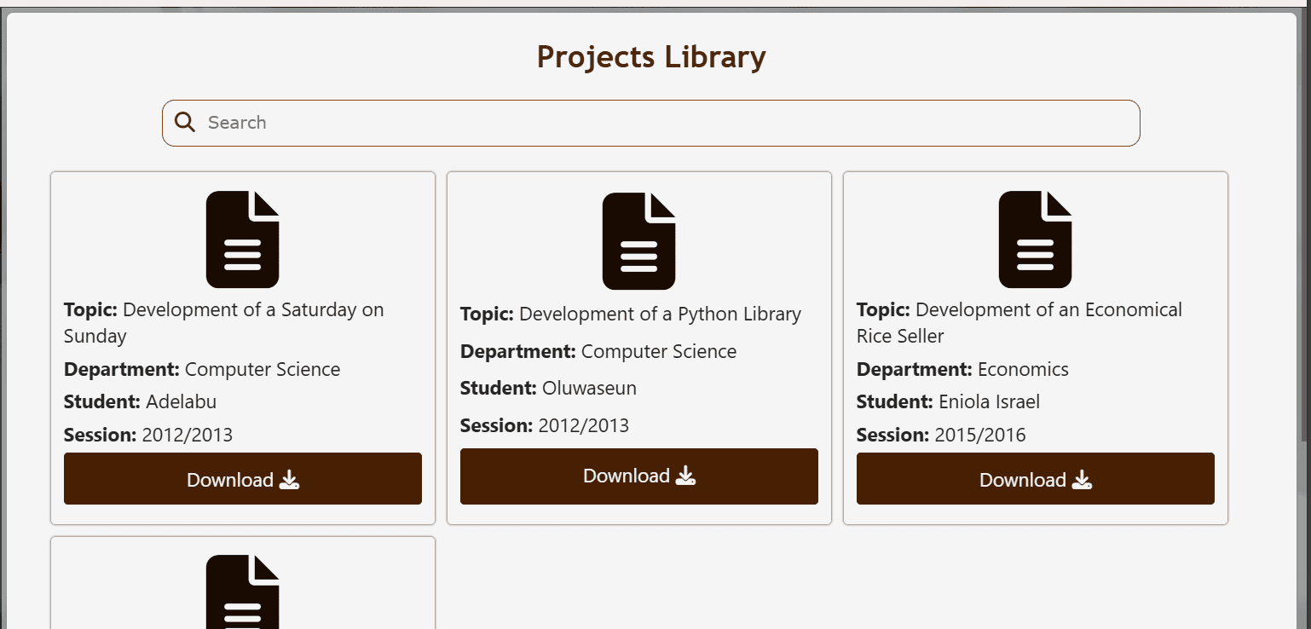Download the Development of a Saturday on Sunday project

(x=242, y=479)
